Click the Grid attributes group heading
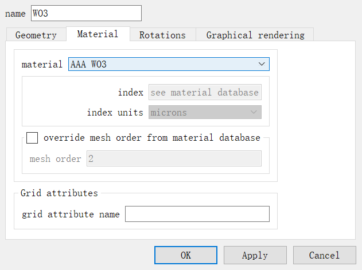 [x=59, y=193]
